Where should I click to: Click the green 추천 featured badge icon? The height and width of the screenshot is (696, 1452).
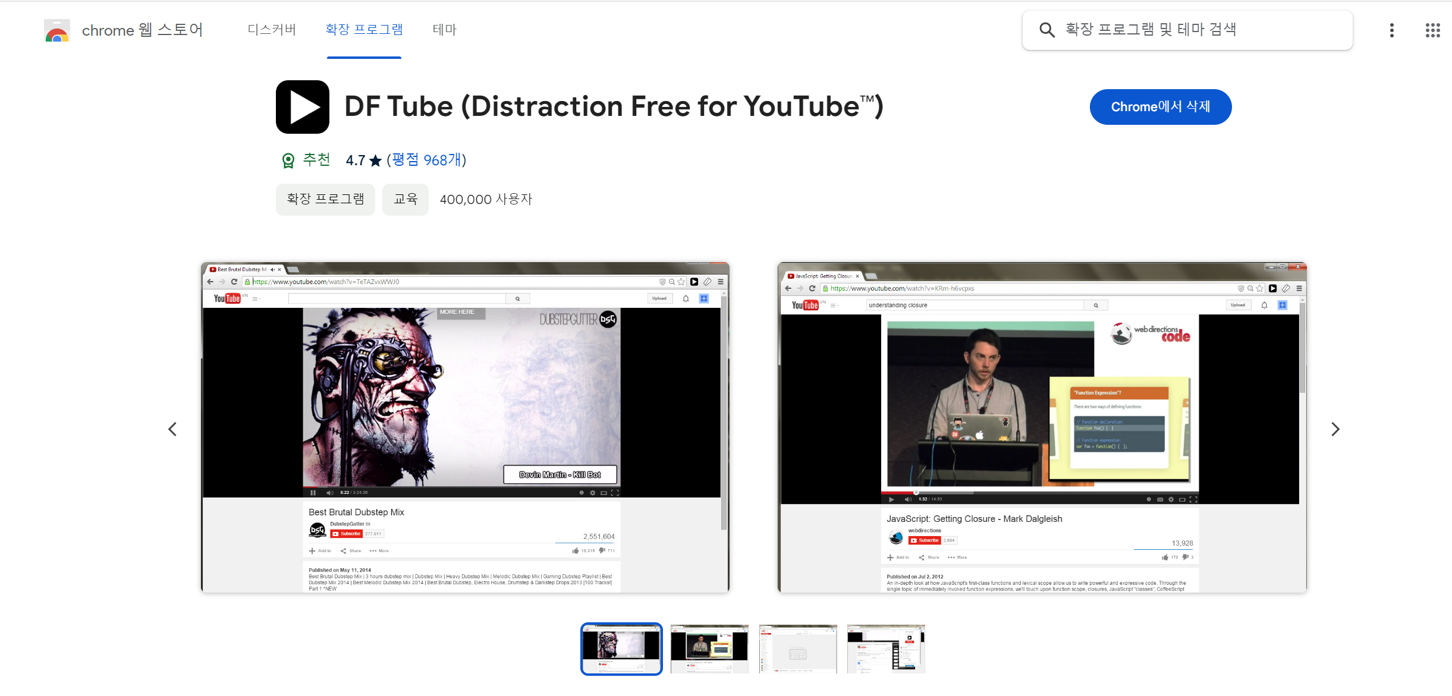(x=288, y=160)
